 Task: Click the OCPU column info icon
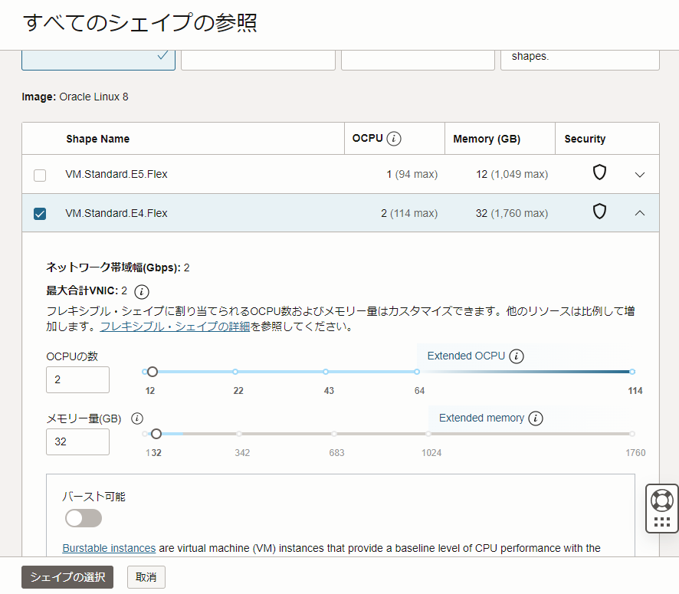pyautogui.click(x=394, y=139)
